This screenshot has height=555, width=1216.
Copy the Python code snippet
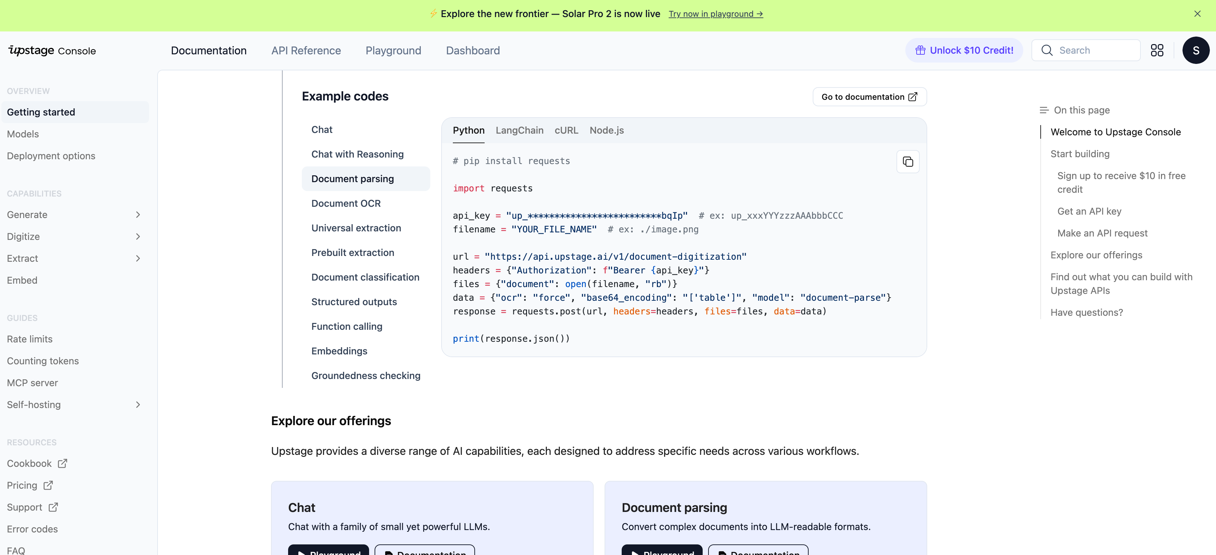click(x=907, y=162)
